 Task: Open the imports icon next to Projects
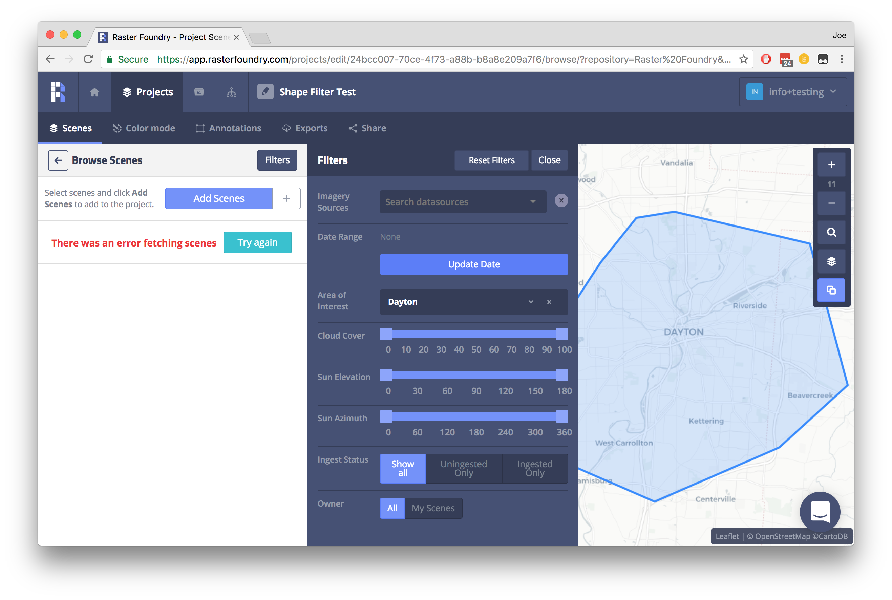tap(199, 92)
